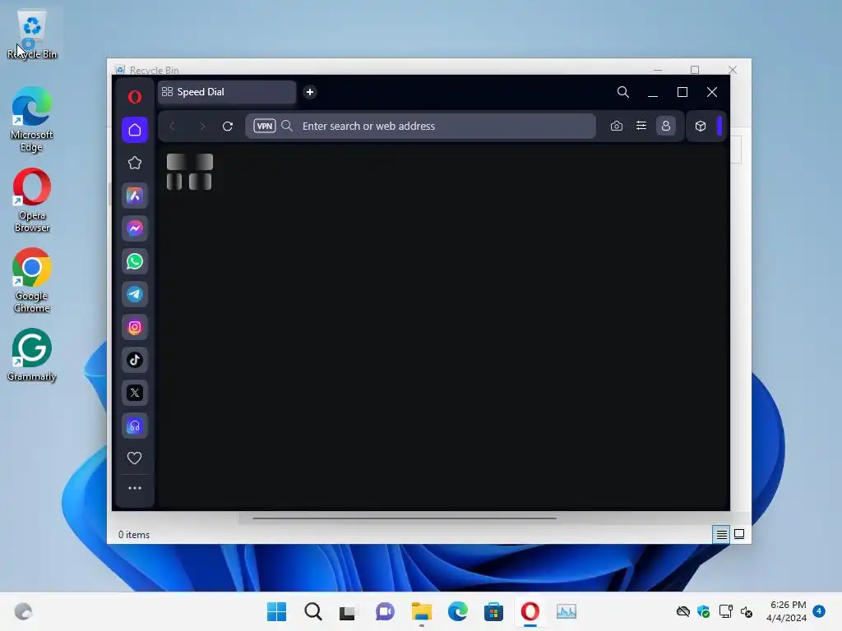Open TikTok in Opera sidebar
Image resolution: width=842 pixels, height=631 pixels.
pyautogui.click(x=135, y=360)
